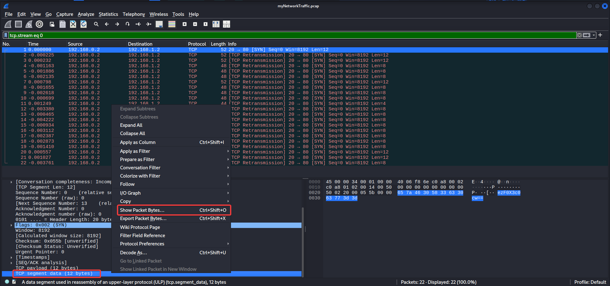Open the Telephony menu
Image resolution: width=610 pixels, height=286 pixels.
point(134,14)
